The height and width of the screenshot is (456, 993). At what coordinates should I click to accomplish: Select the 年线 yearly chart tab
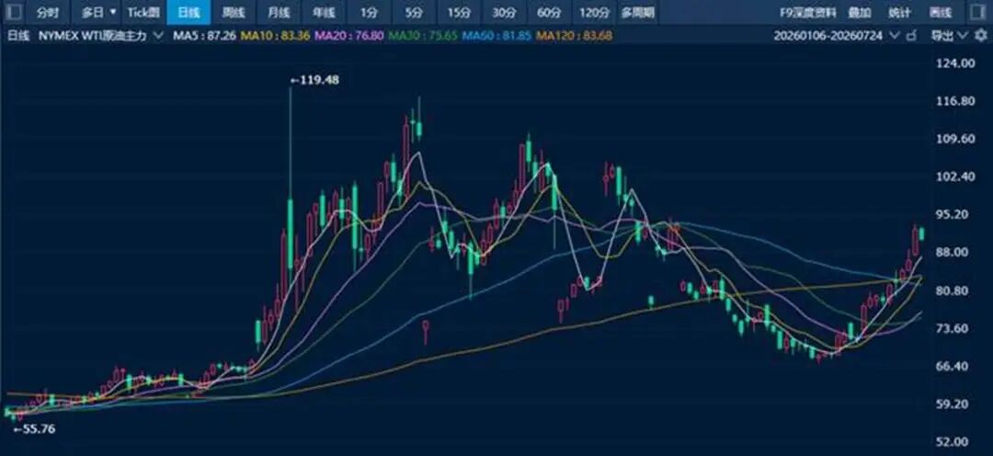(x=323, y=12)
